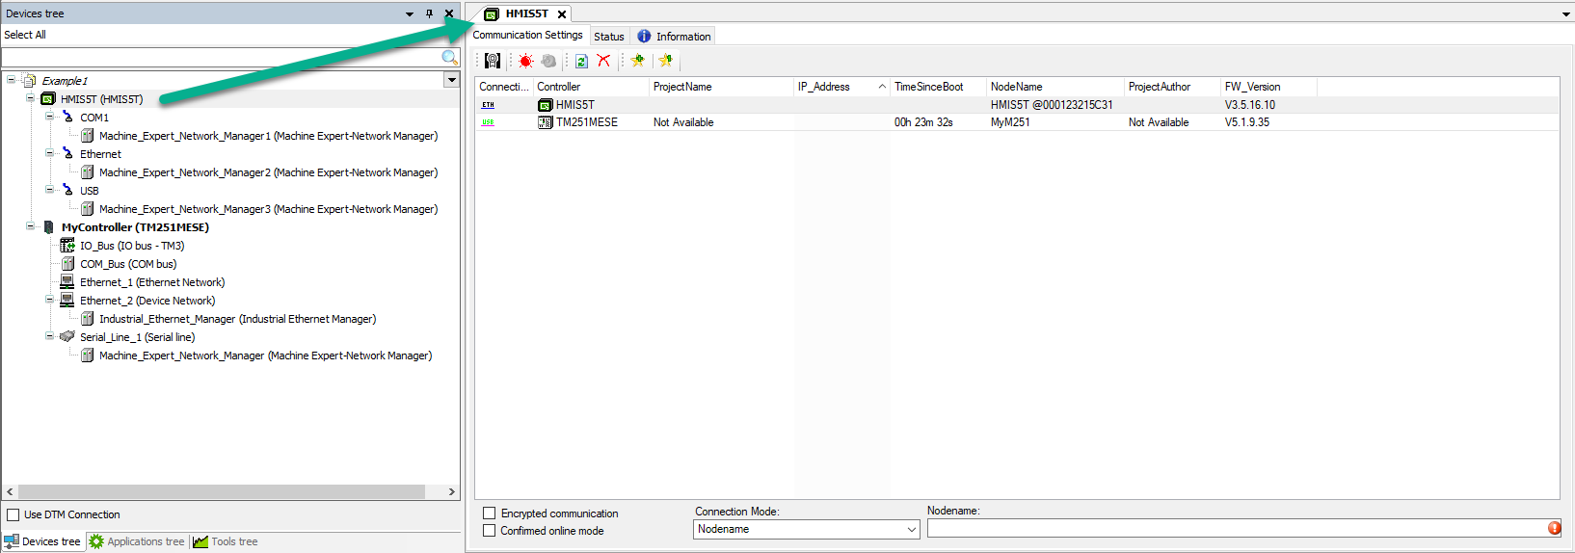Click the HMIS5T device icon in the tree
This screenshot has height=553, width=1575.
click(x=48, y=99)
